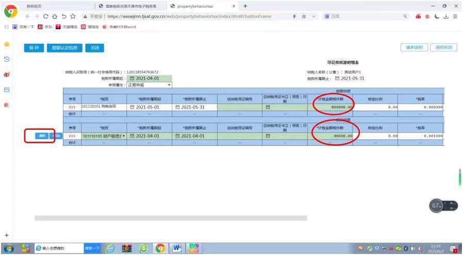Open the 免费PDF转word bookmark
The width and height of the screenshot is (463, 255).
pyautogui.click(x=119, y=27)
